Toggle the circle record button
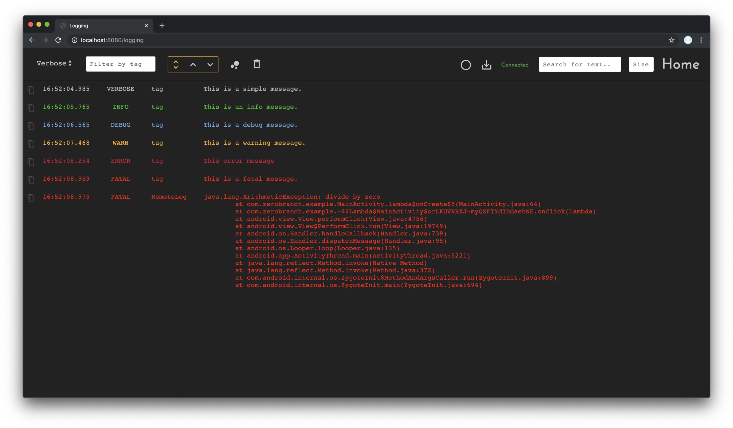This screenshot has width=733, height=428. (466, 65)
